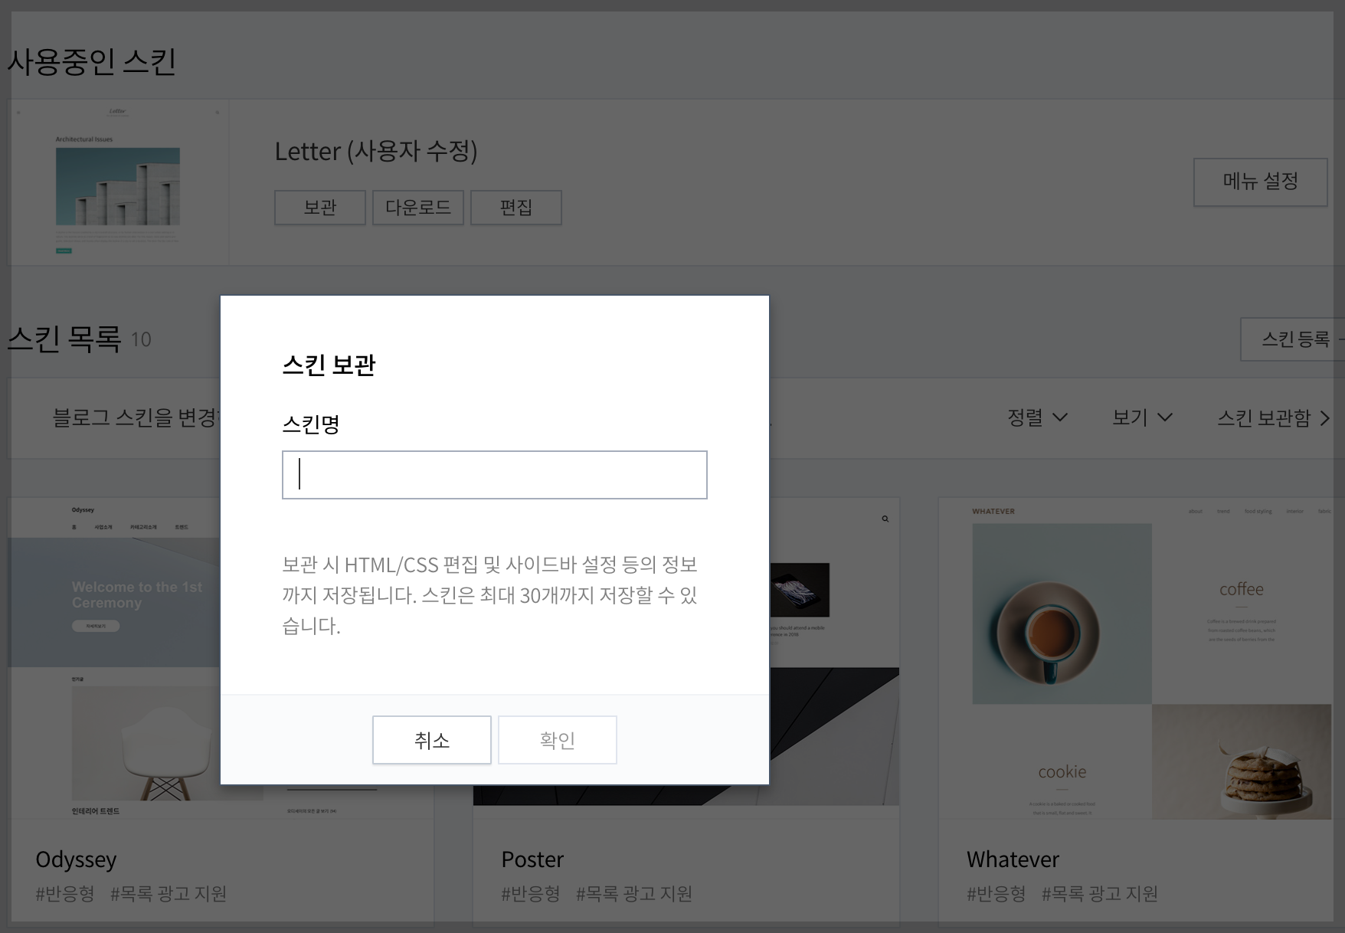Click #반응형 tag under Whatever
Viewport: 1345px width, 933px height.
996,894
